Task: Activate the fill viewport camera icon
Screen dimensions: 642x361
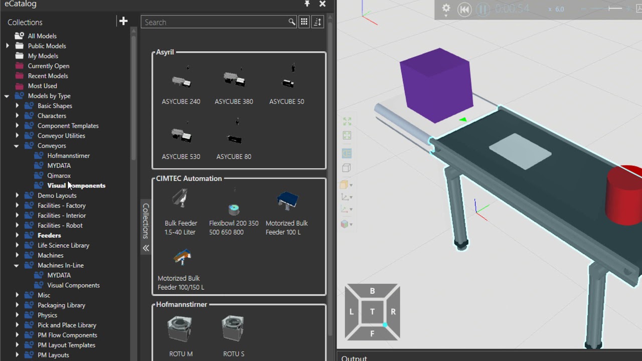Action: 347,121
